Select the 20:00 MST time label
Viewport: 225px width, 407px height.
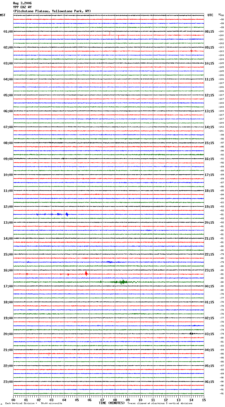[8, 334]
